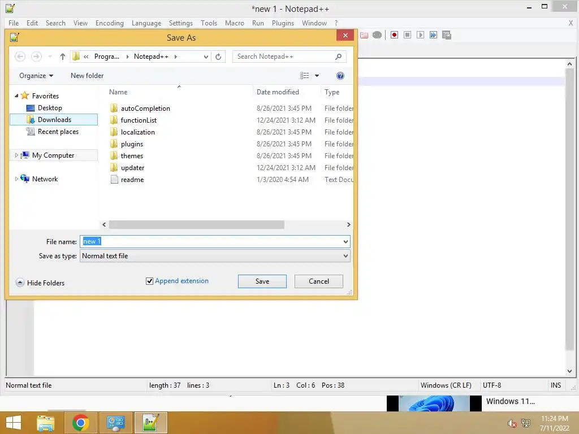579x434 pixels.
Task: Run macro multiple times icon
Action: 434,35
